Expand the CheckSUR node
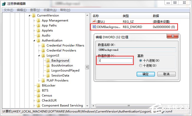This screenshot has height=116, width=192. point(34,101)
